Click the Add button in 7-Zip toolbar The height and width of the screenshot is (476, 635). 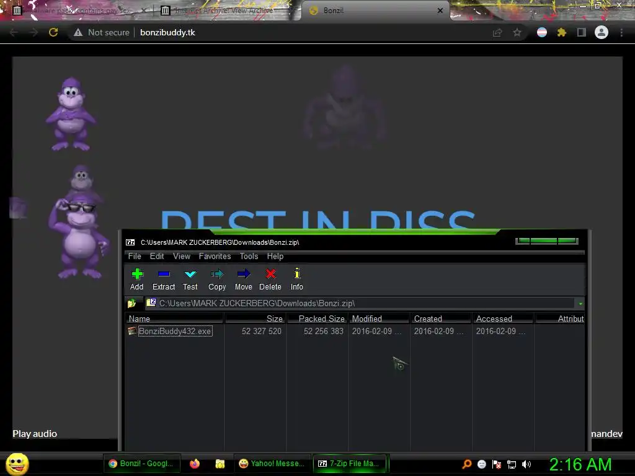coord(137,280)
